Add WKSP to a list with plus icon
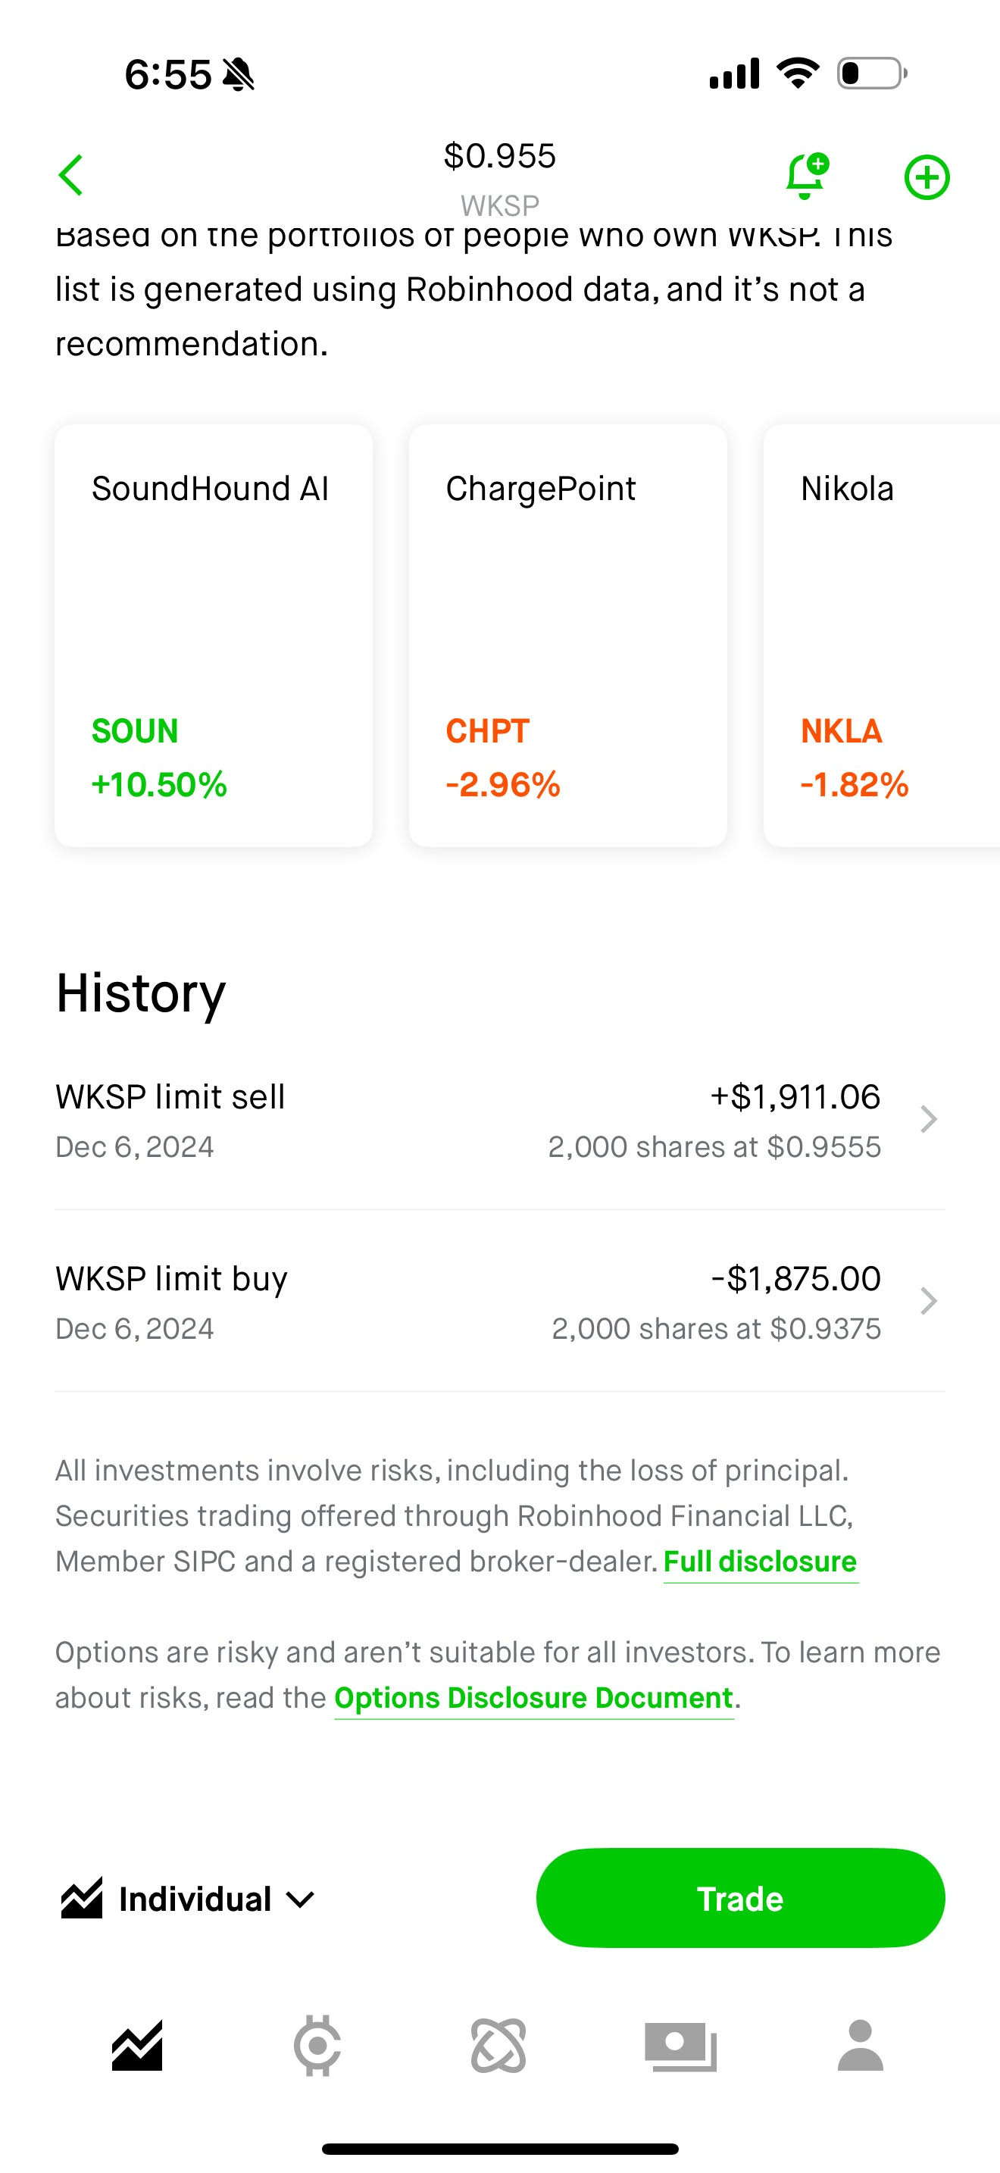Image resolution: width=1000 pixels, height=2173 pixels. click(927, 177)
